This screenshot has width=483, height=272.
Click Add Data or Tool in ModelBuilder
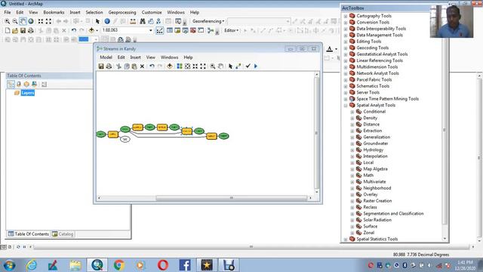pos(169,66)
